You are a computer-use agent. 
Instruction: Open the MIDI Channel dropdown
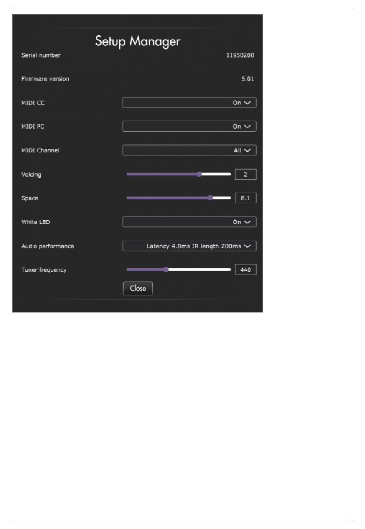click(189, 150)
